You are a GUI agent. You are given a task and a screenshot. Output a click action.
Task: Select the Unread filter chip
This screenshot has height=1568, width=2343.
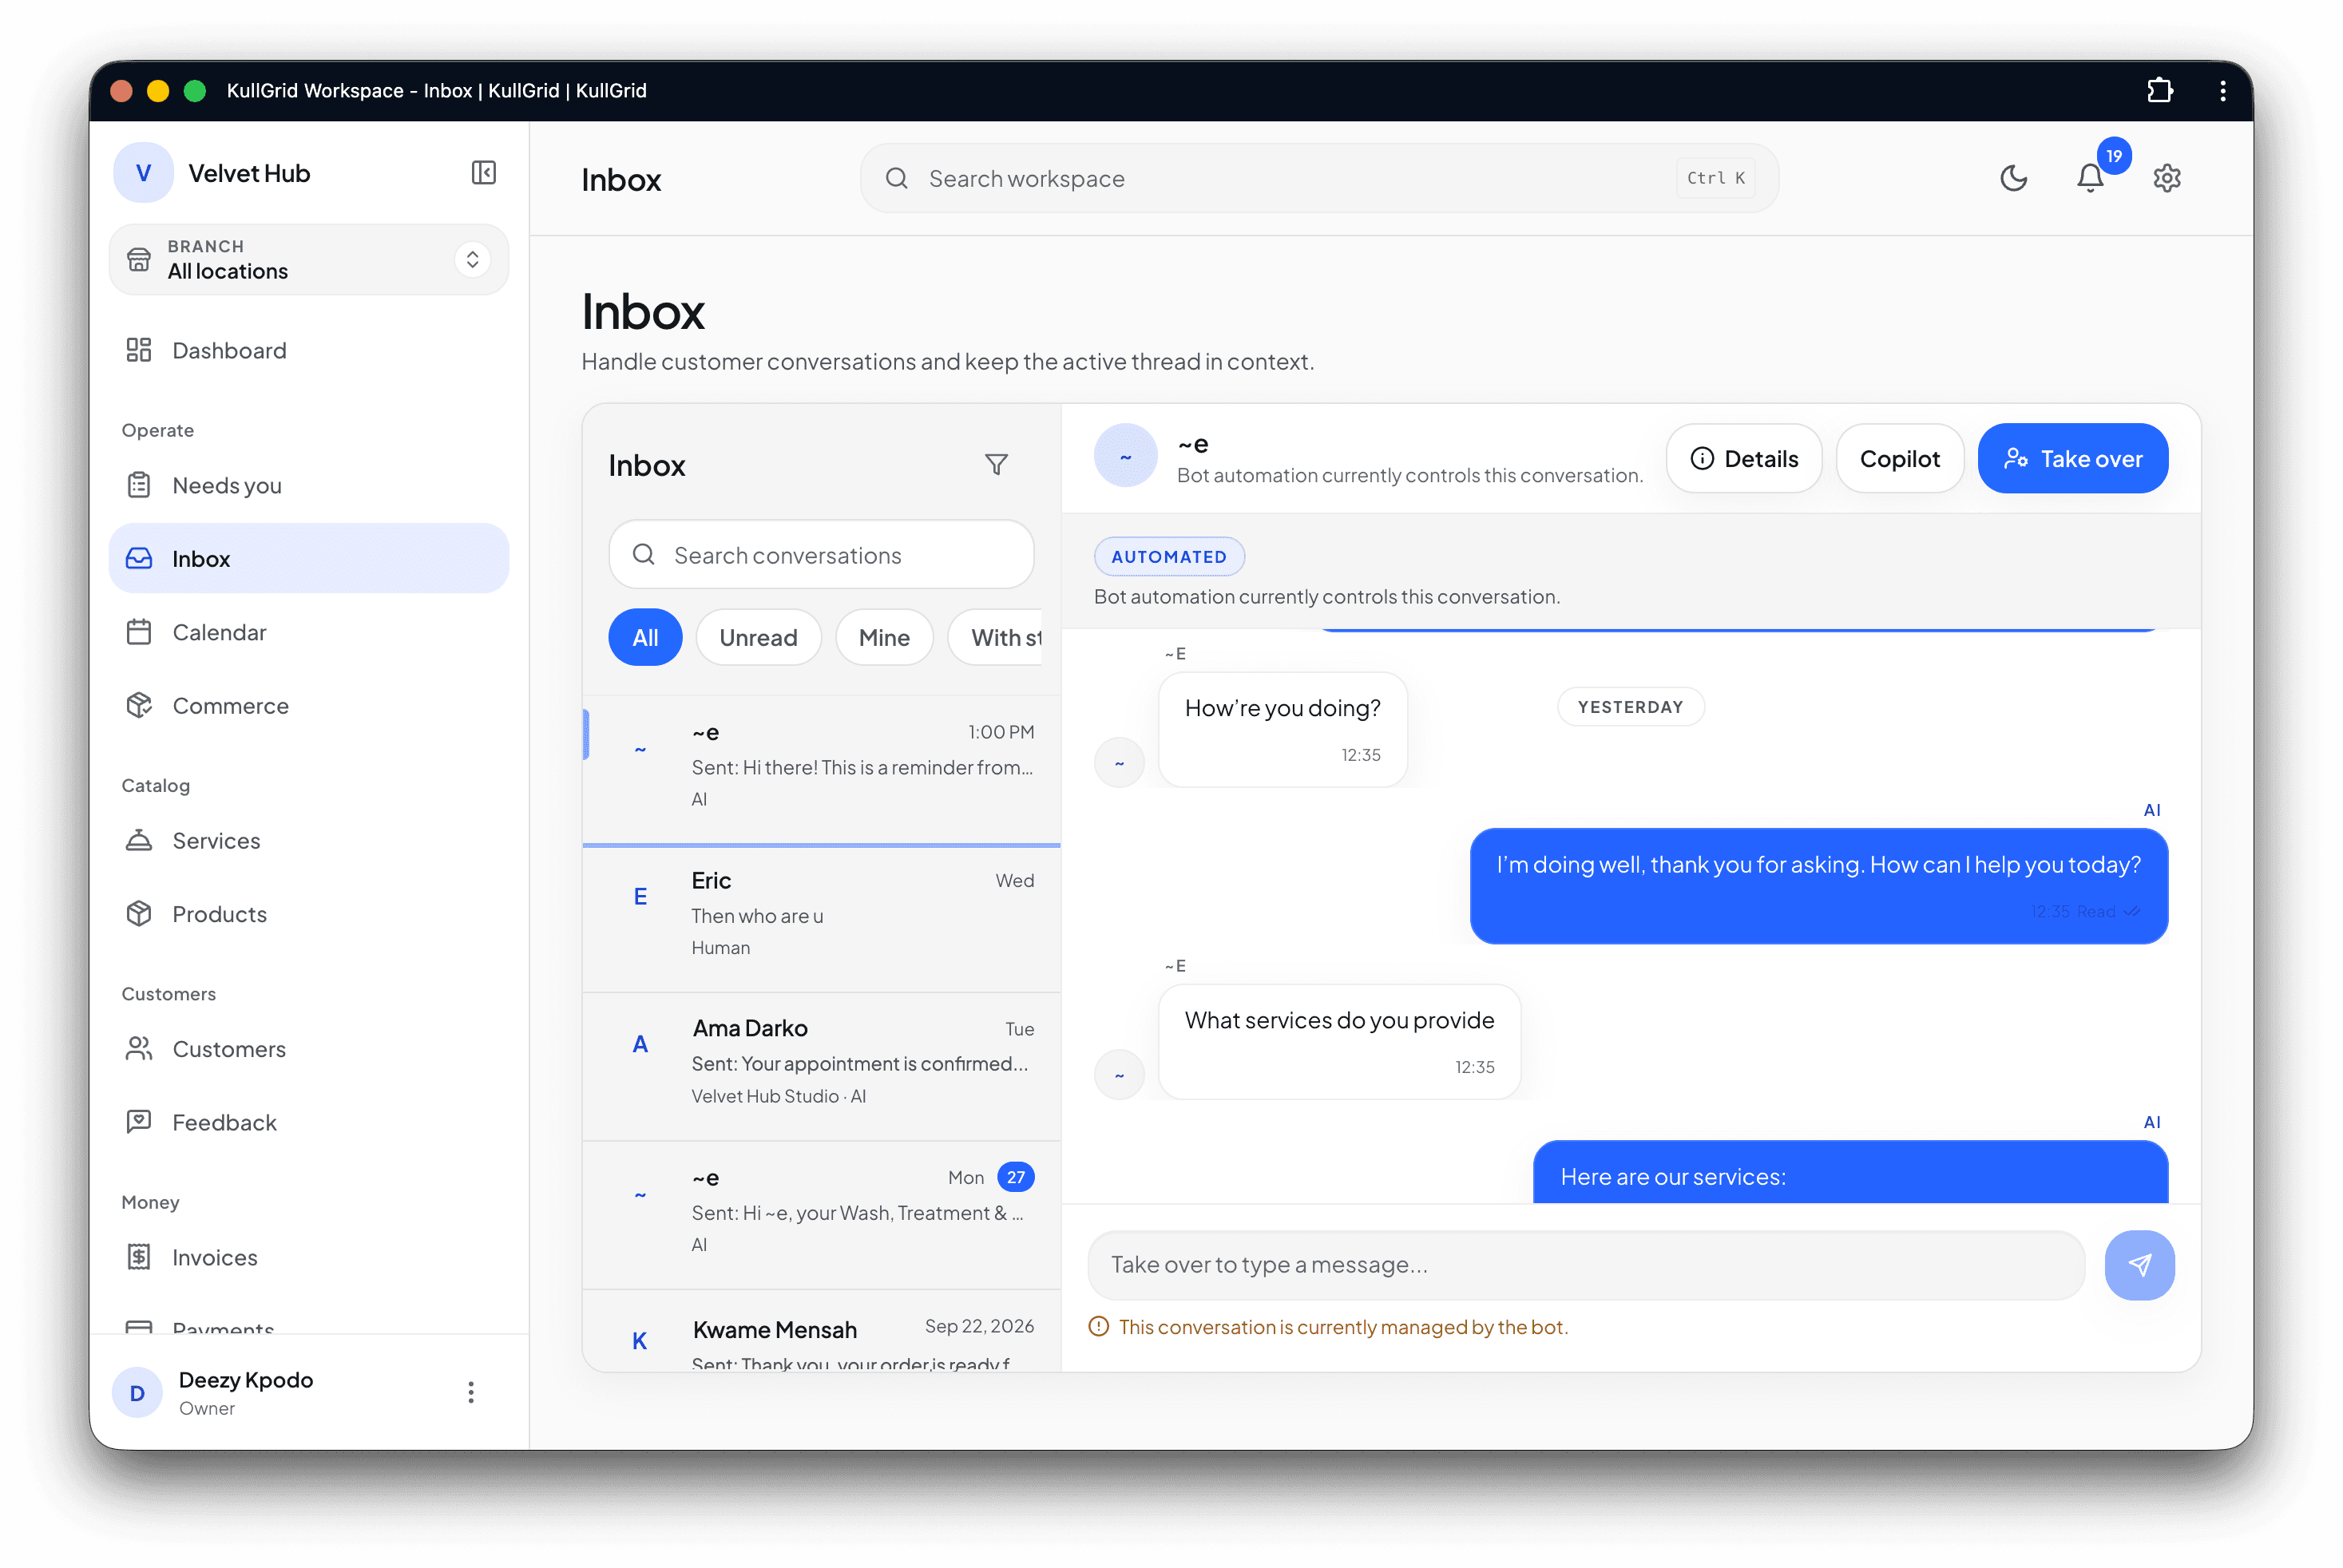tap(758, 637)
